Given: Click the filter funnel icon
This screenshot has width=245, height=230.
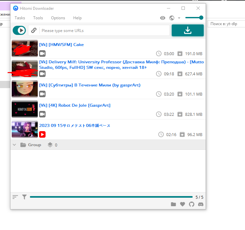Looking at the screenshot, I should 24,197.
